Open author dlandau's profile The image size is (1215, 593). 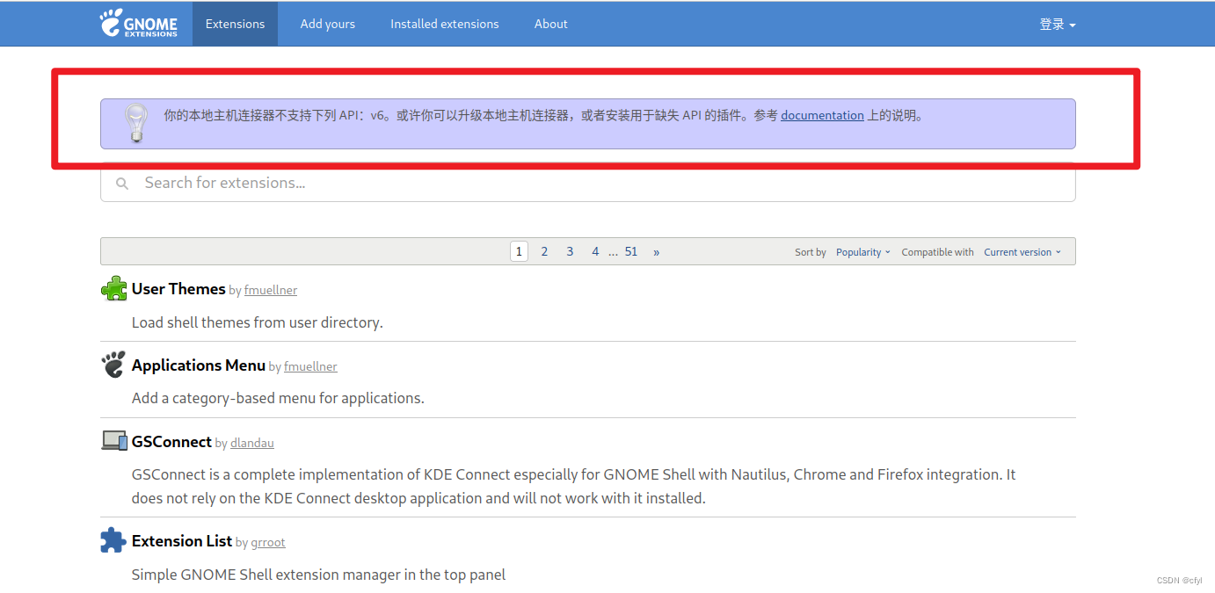point(252,443)
